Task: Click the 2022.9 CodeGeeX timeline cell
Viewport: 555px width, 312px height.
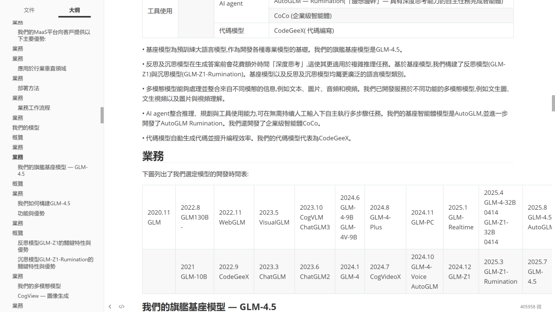Action: [234, 271]
